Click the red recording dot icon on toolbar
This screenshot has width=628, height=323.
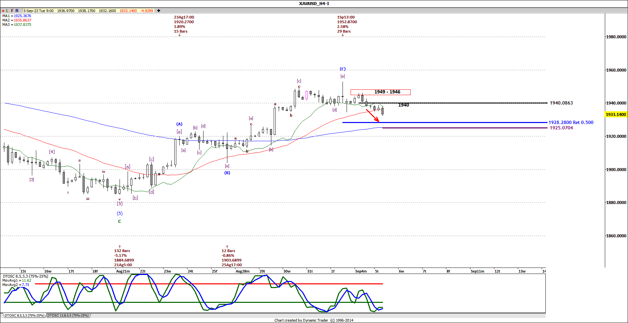[3, 10]
